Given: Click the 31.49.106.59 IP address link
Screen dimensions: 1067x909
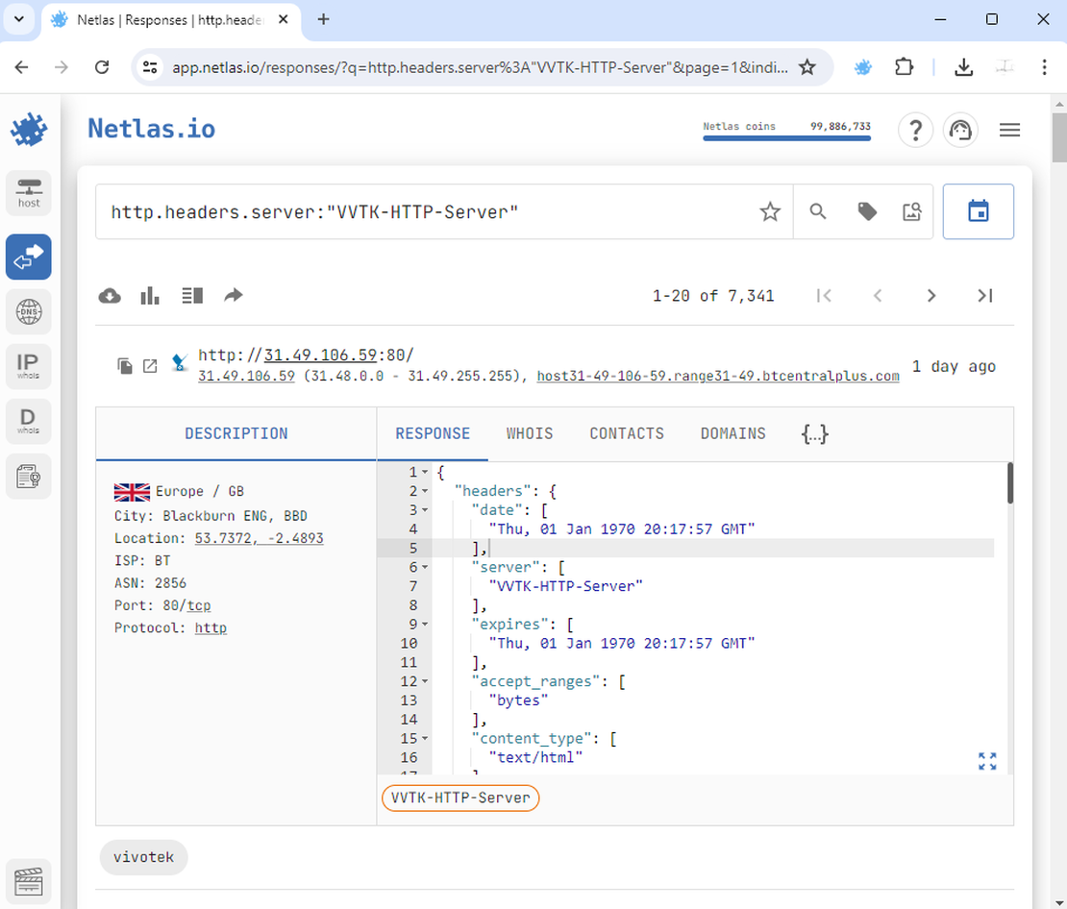Looking at the screenshot, I should coord(320,356).
